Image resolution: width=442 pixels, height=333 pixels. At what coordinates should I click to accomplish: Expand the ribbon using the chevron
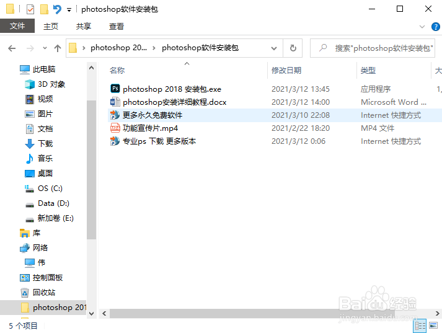pos(422,27)
